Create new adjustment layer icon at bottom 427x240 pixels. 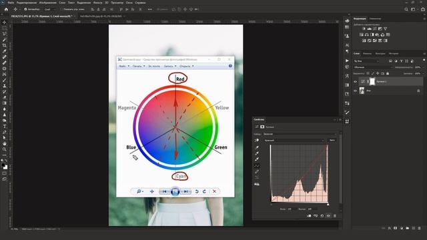[x=402, y=228]
